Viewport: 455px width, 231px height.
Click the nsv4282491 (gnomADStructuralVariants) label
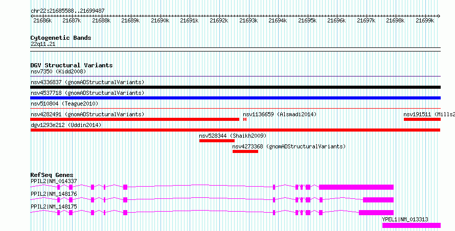click(x=87, y=114)
